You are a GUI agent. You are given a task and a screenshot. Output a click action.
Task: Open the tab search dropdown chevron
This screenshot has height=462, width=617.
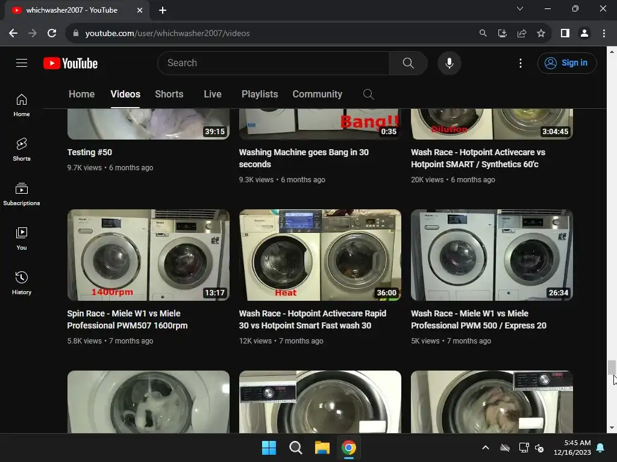tap(520, 8)
